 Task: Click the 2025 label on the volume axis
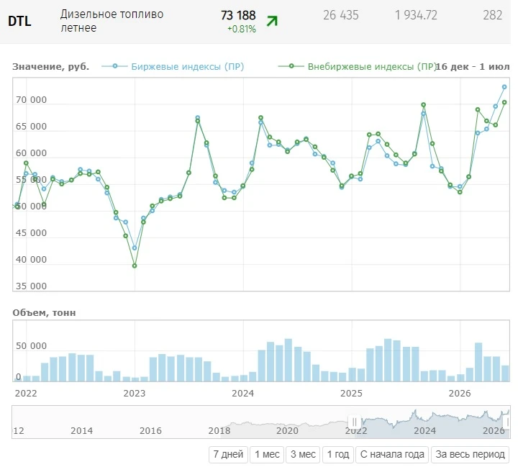351,394
